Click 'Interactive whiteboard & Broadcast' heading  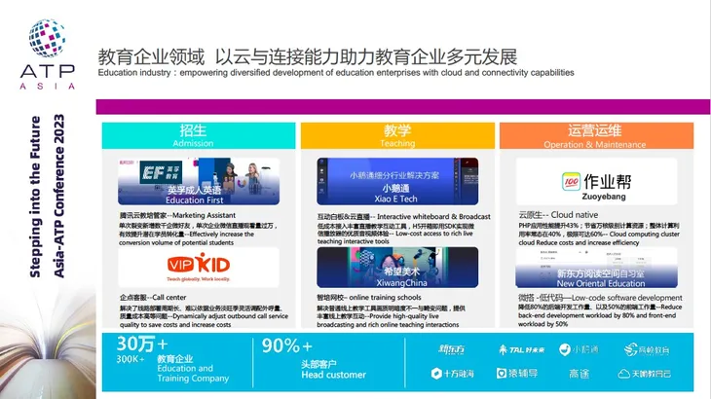433,216
